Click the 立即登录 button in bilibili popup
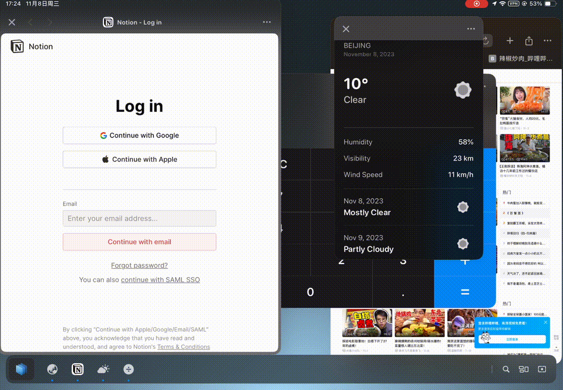Viewport: 563px width, 390px height. point(512,339)
